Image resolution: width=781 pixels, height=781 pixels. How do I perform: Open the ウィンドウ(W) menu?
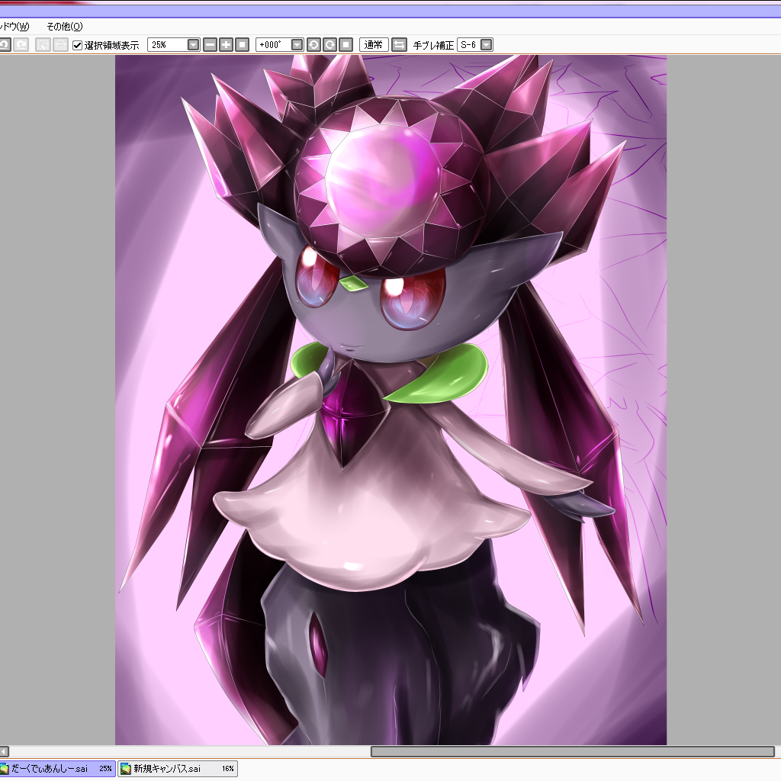14,27
